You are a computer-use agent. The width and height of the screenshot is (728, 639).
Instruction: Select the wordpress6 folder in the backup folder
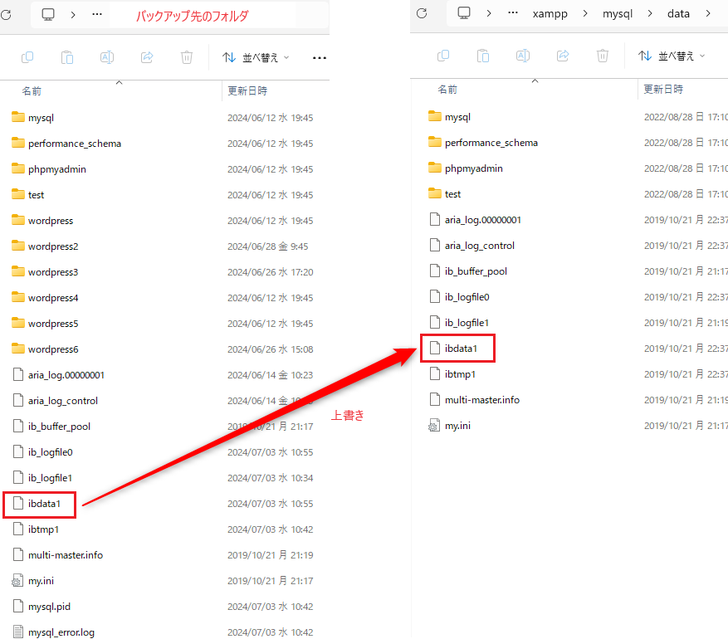click(x=52, y=349)
